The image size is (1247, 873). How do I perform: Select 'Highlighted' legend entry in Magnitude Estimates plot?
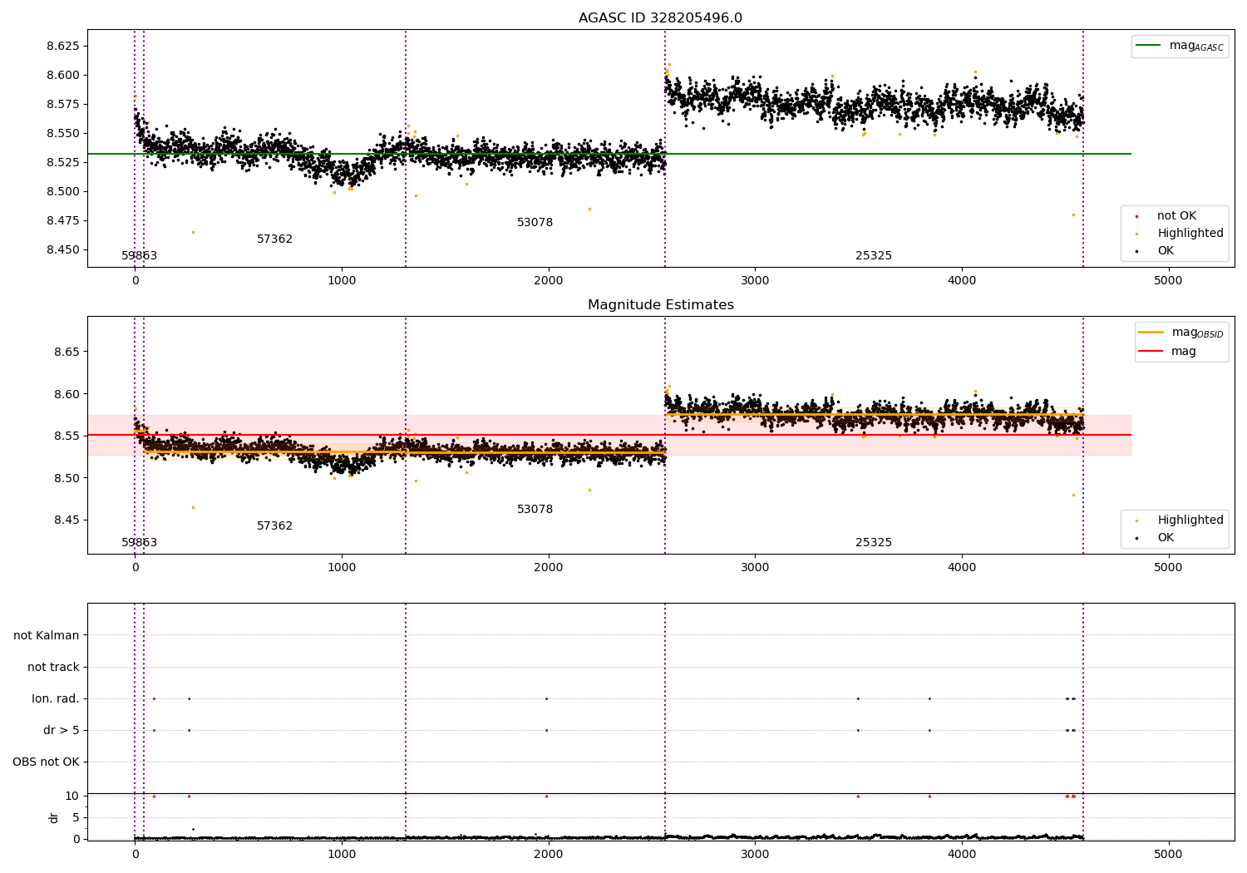click(x=1190, y=520)
